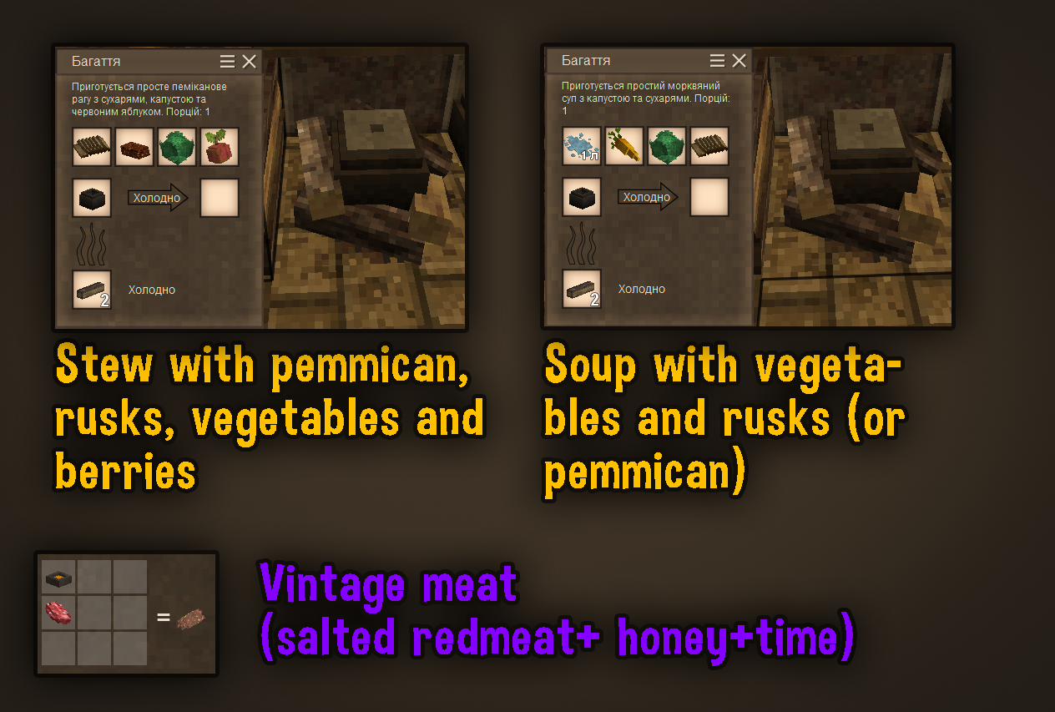Select the firewood fuel slot in the stew firepit
This screenshot has height=712, width=1055.
pyautogui.click(x=92, y=290)
